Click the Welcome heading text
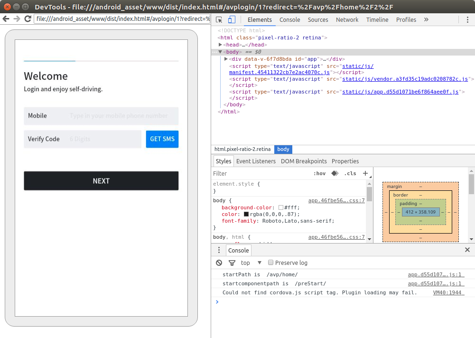The image size is (475, 338). pos(46,76)
